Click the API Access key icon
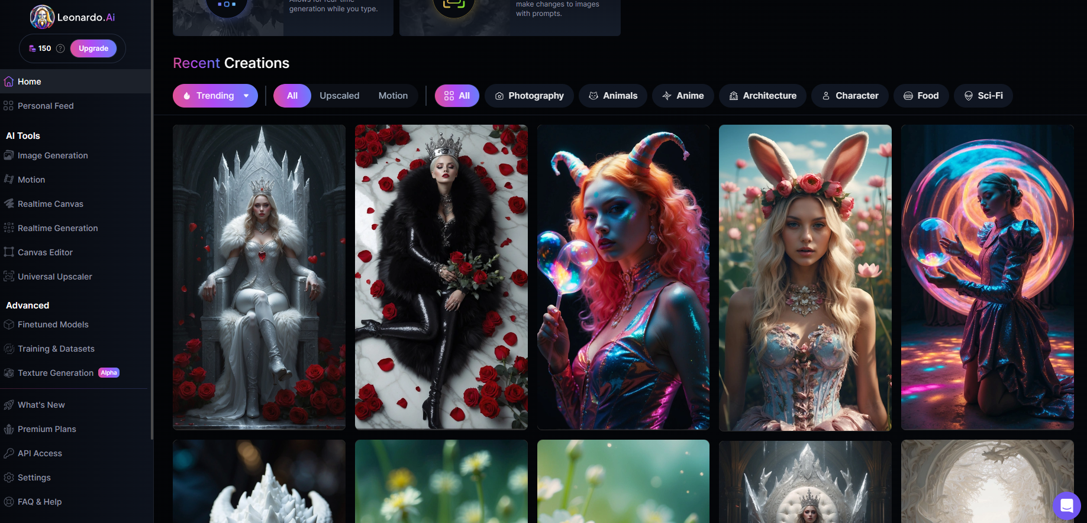This screenshot has width=1087, height=523. [9, 453]
